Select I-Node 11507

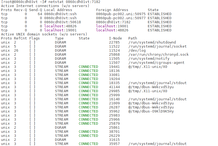click(x=114, y=62)
